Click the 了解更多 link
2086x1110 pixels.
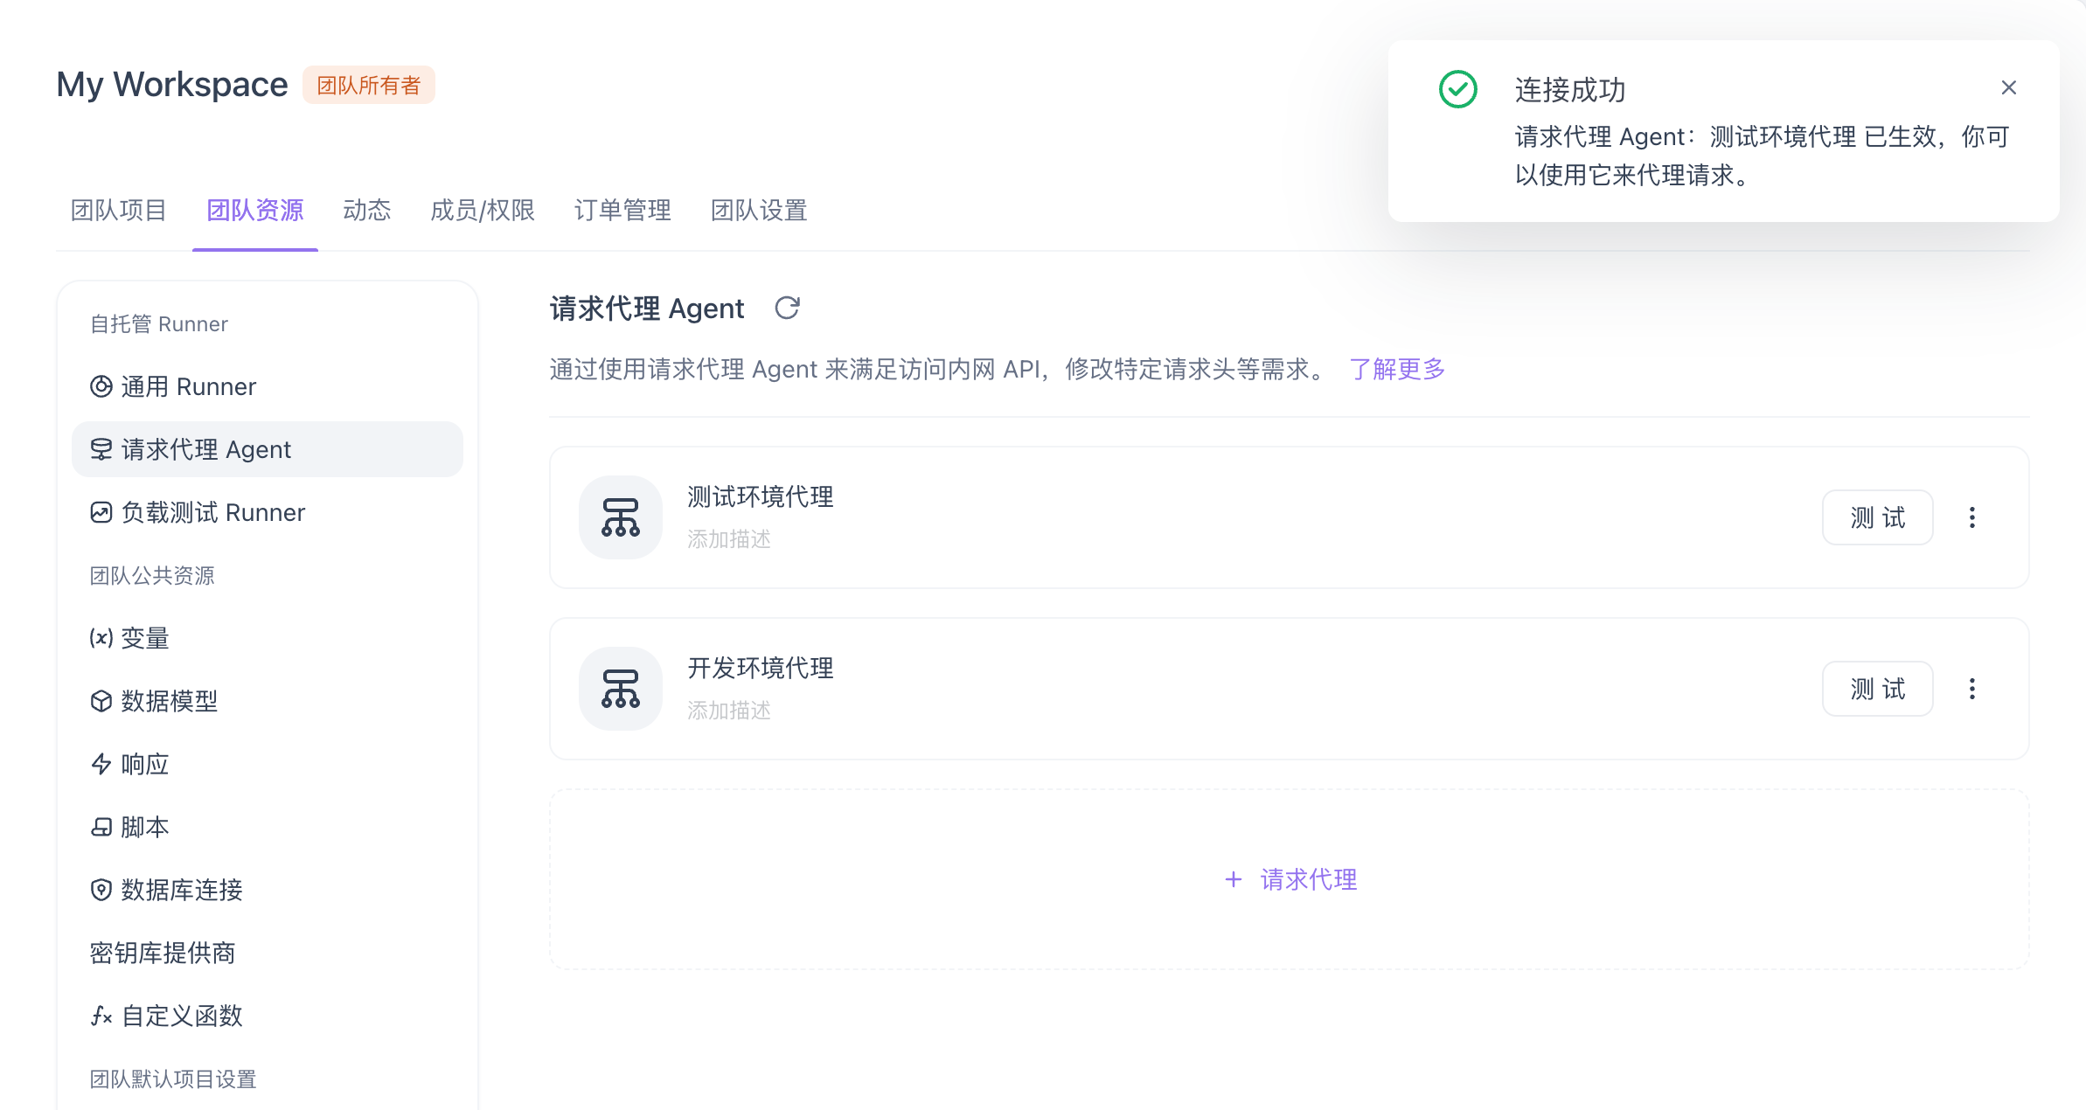click(x=1396, y=369)
